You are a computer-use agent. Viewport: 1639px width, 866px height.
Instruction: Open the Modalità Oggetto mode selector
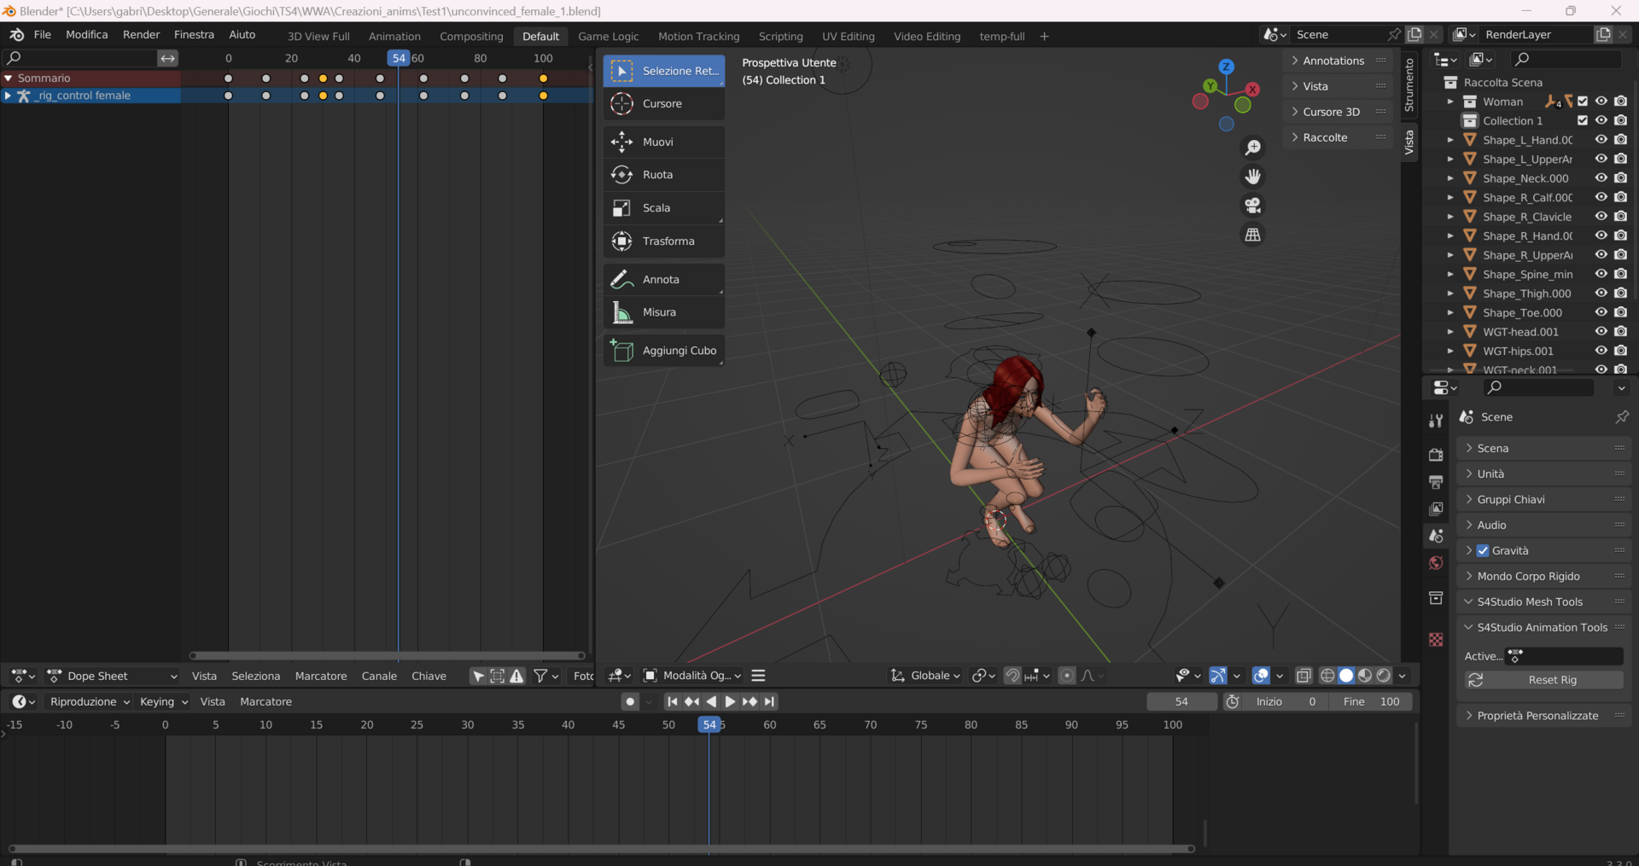click(692, 676)
